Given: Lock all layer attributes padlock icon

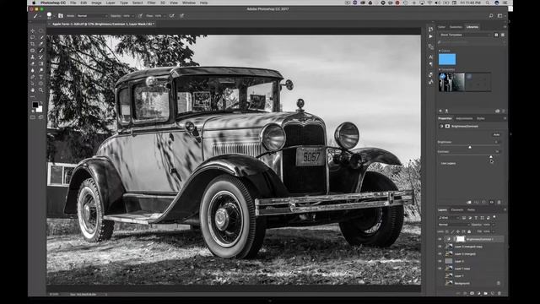Looking at the screenshot, I should pyautogui.click(x=469, y=231).
